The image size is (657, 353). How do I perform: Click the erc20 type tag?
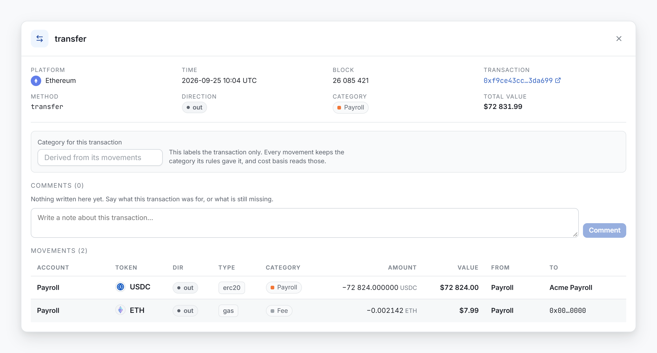[x=232, y=288]
